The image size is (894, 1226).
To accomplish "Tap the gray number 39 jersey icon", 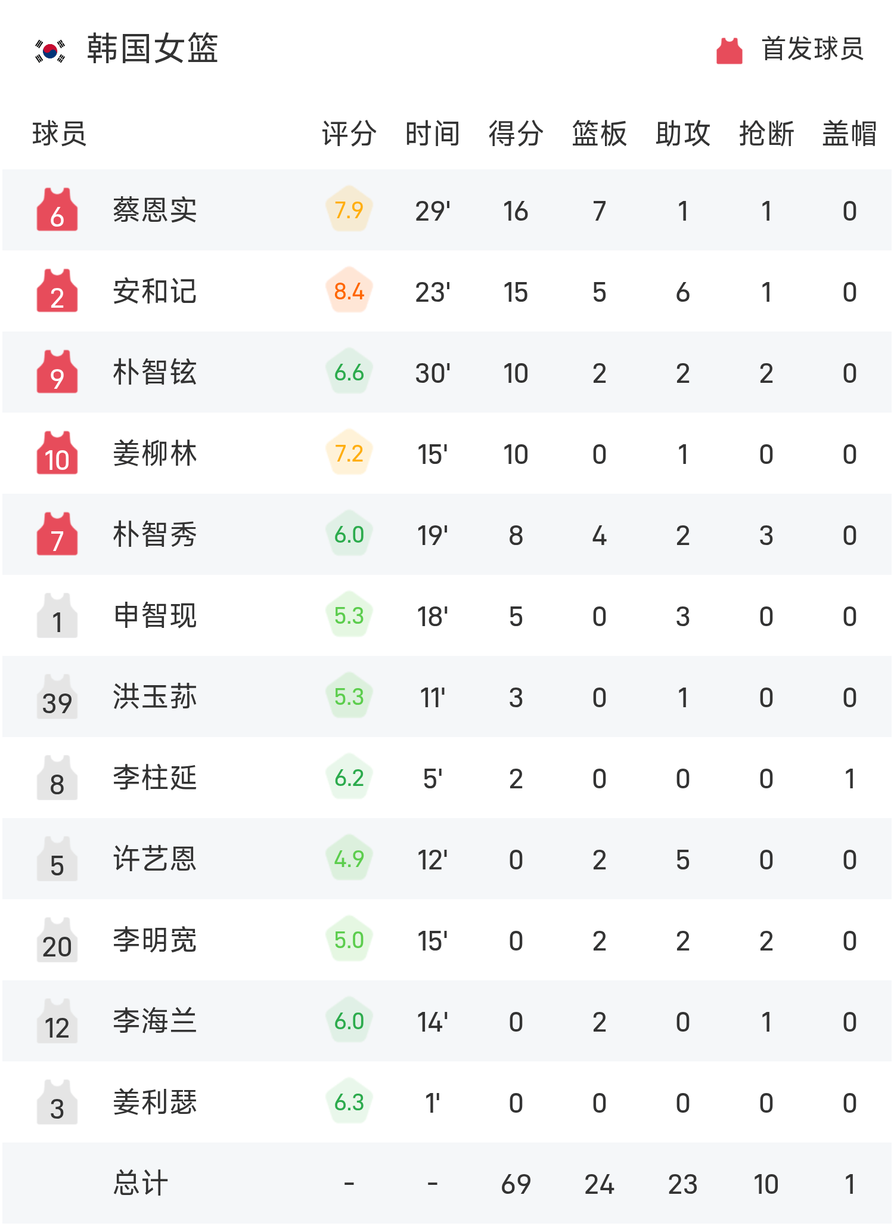I will [57, 696].
